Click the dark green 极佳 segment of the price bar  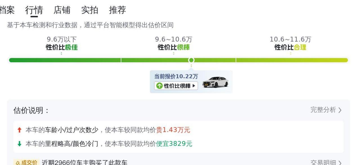(65, 60)
